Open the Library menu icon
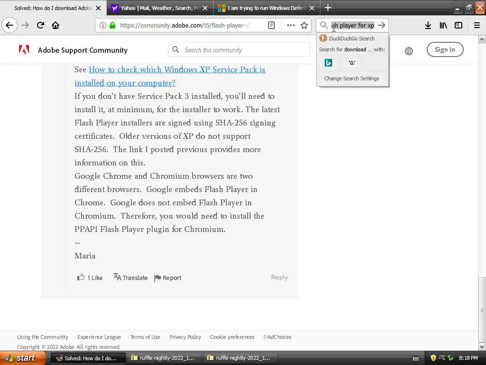 click(x=443, y=25)
